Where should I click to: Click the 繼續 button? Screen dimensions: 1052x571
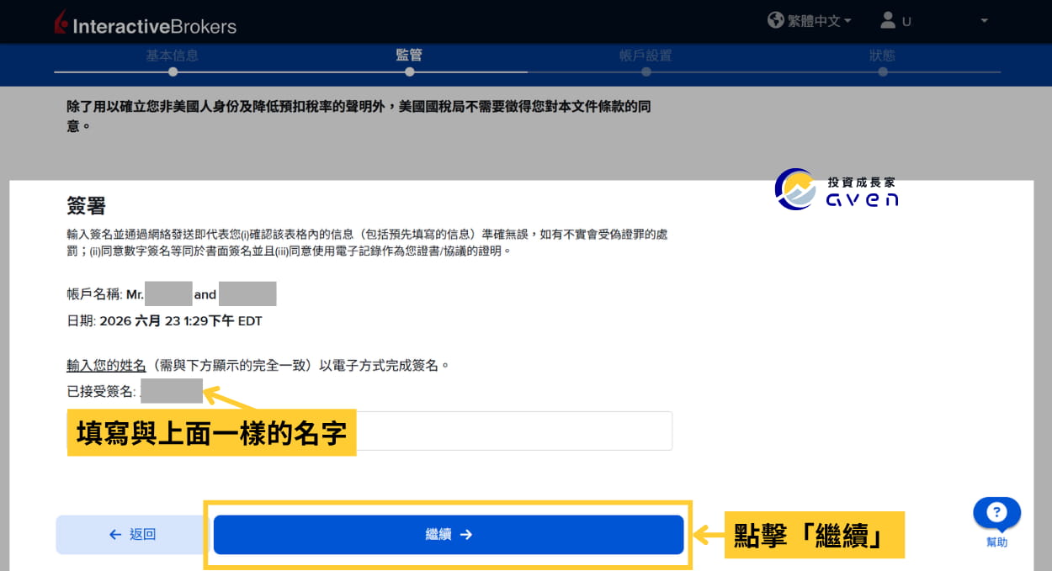[x=449, y=535]
